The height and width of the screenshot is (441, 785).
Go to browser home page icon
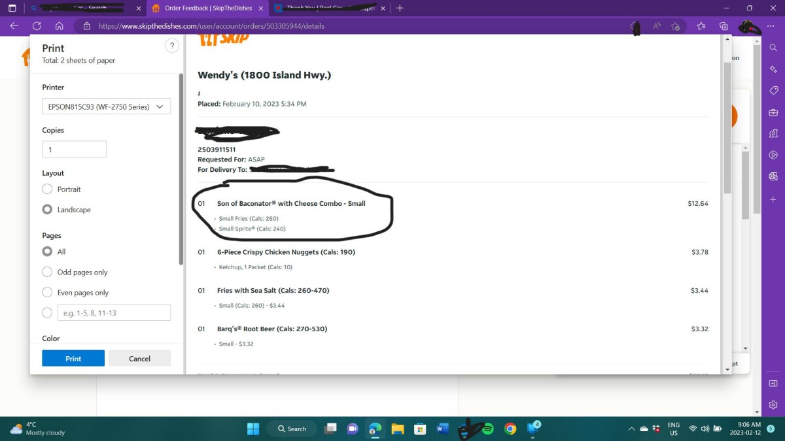[59, 26]
